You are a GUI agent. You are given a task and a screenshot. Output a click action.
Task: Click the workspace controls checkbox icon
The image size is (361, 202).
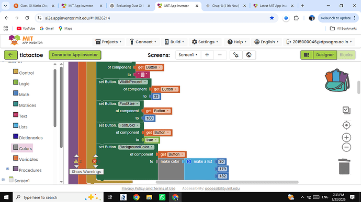[346, 110]
